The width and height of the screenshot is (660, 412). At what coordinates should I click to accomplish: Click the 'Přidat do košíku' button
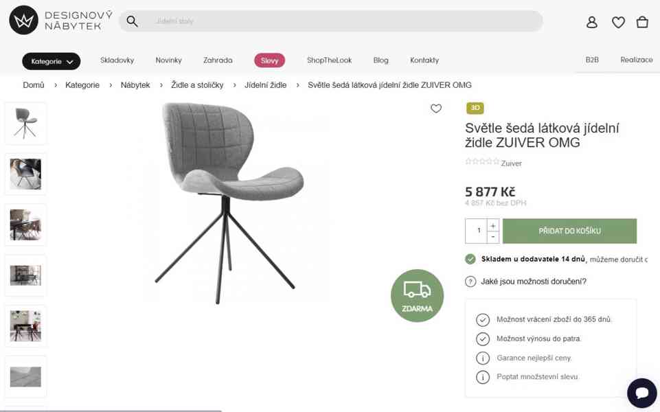pos(569,231)
